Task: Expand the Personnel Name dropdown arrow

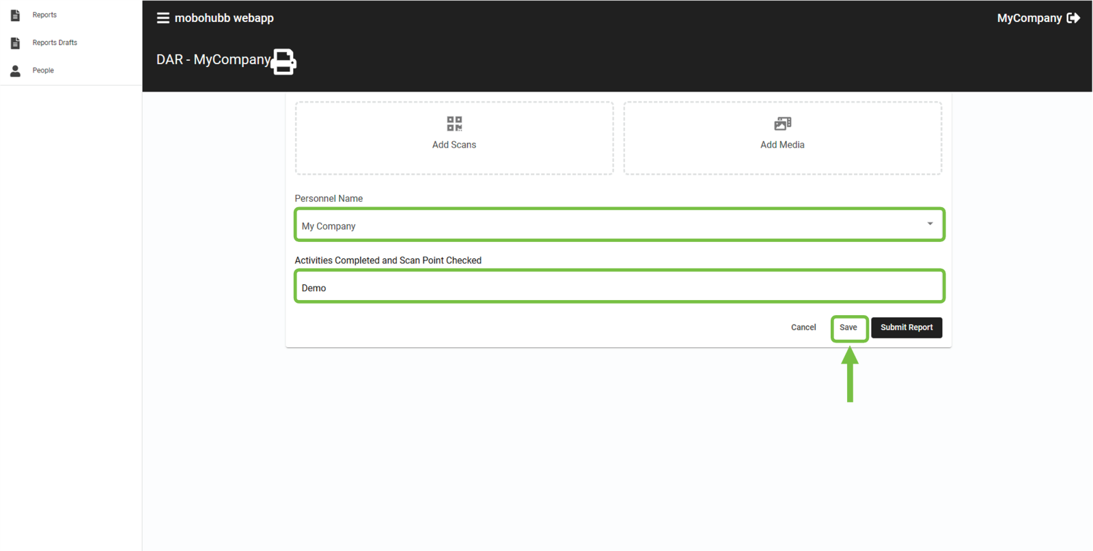Action: pyautogui.click(x=930, y=224)
